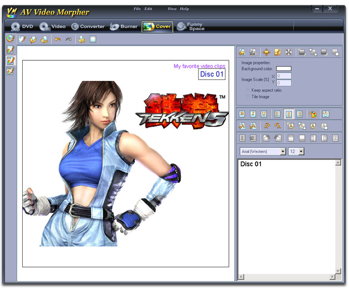Screen dimensions: 349x290
Task: Open a cover file with folder icon
Action: 33,39
